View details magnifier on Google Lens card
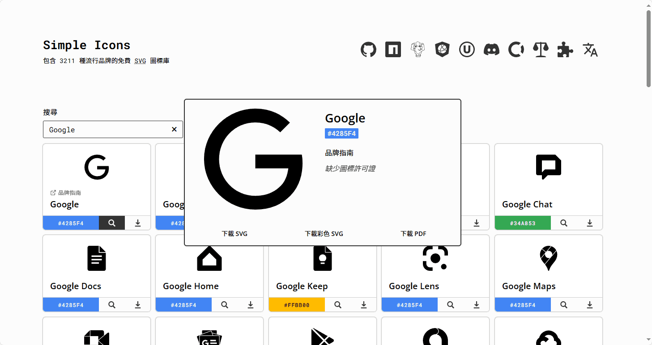Viewport: 652px width, 345px height. click(x=451, y=305)
